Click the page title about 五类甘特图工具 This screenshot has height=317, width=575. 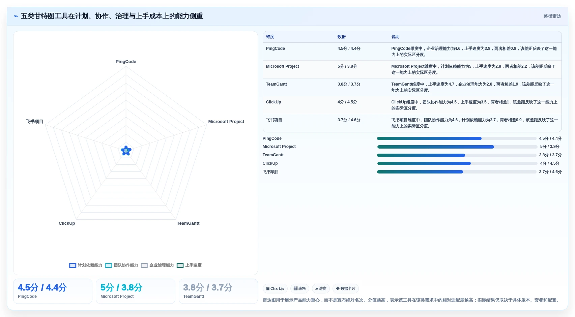point(112,16)
